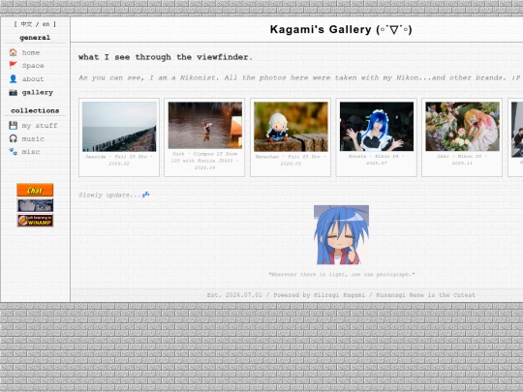The height and width of the screenshot is (392, 523).
Task: Select the gallery menu entry
Action: pyautogui.click(x=38, y=92)
